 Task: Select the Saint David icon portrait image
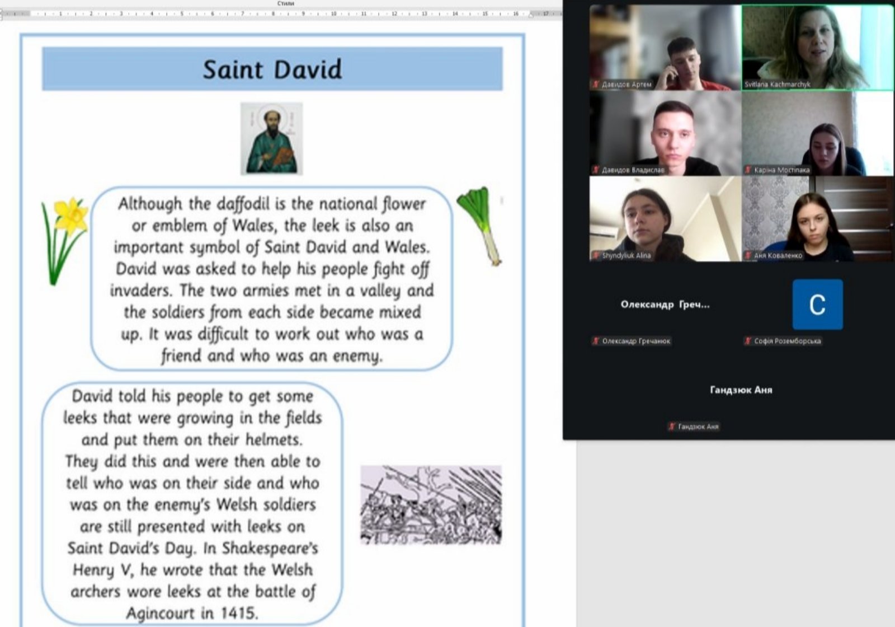click(272, 138)
